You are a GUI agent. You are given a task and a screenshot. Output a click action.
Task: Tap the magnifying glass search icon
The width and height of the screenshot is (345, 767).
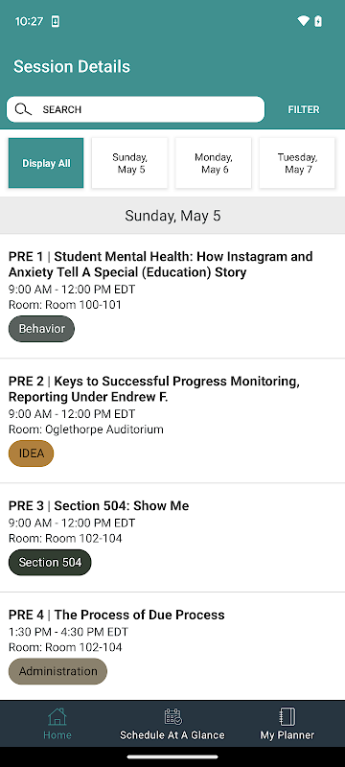point(23,109)
